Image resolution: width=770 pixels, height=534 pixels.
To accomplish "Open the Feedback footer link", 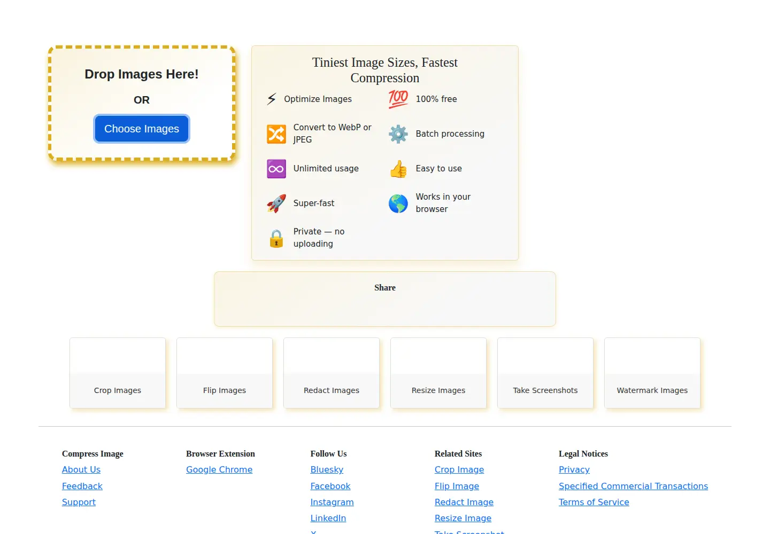I will coord(82,486).
